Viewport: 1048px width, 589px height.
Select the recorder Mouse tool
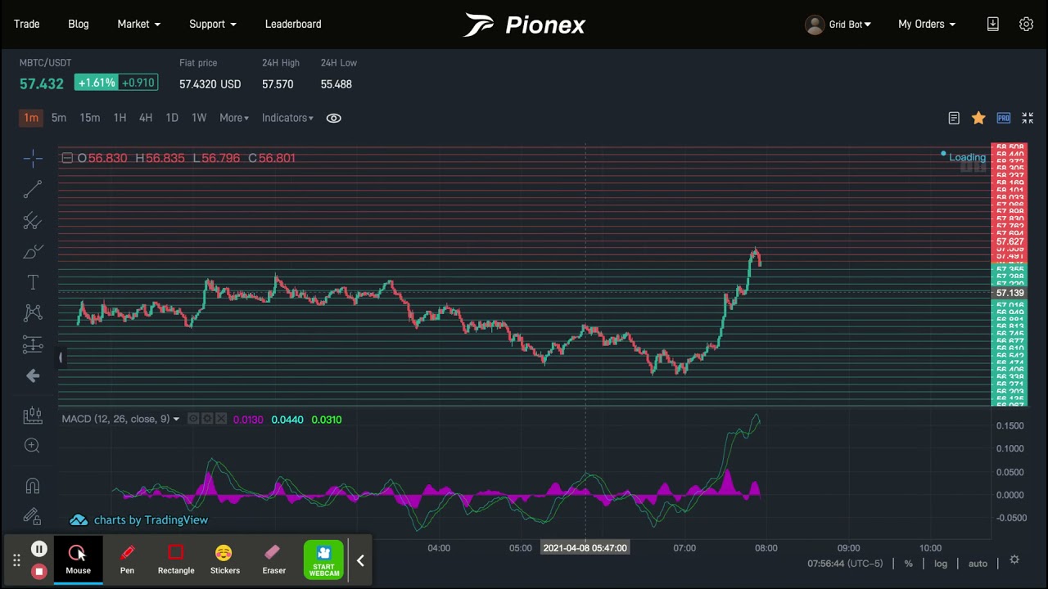pyautogui.click(x=79, y=560)
